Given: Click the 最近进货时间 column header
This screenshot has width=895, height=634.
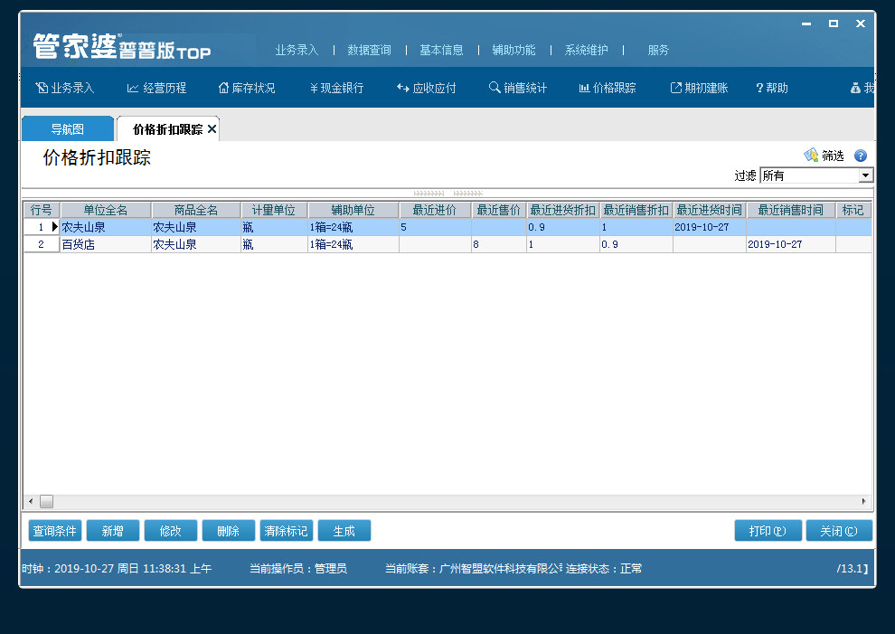Looking at the screenshot, I should pos(710,210).
